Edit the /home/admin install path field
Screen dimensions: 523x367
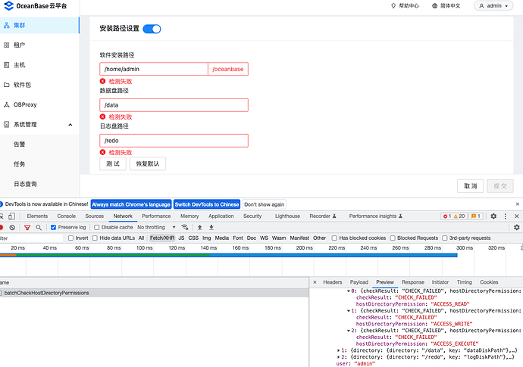pos(154,69)
